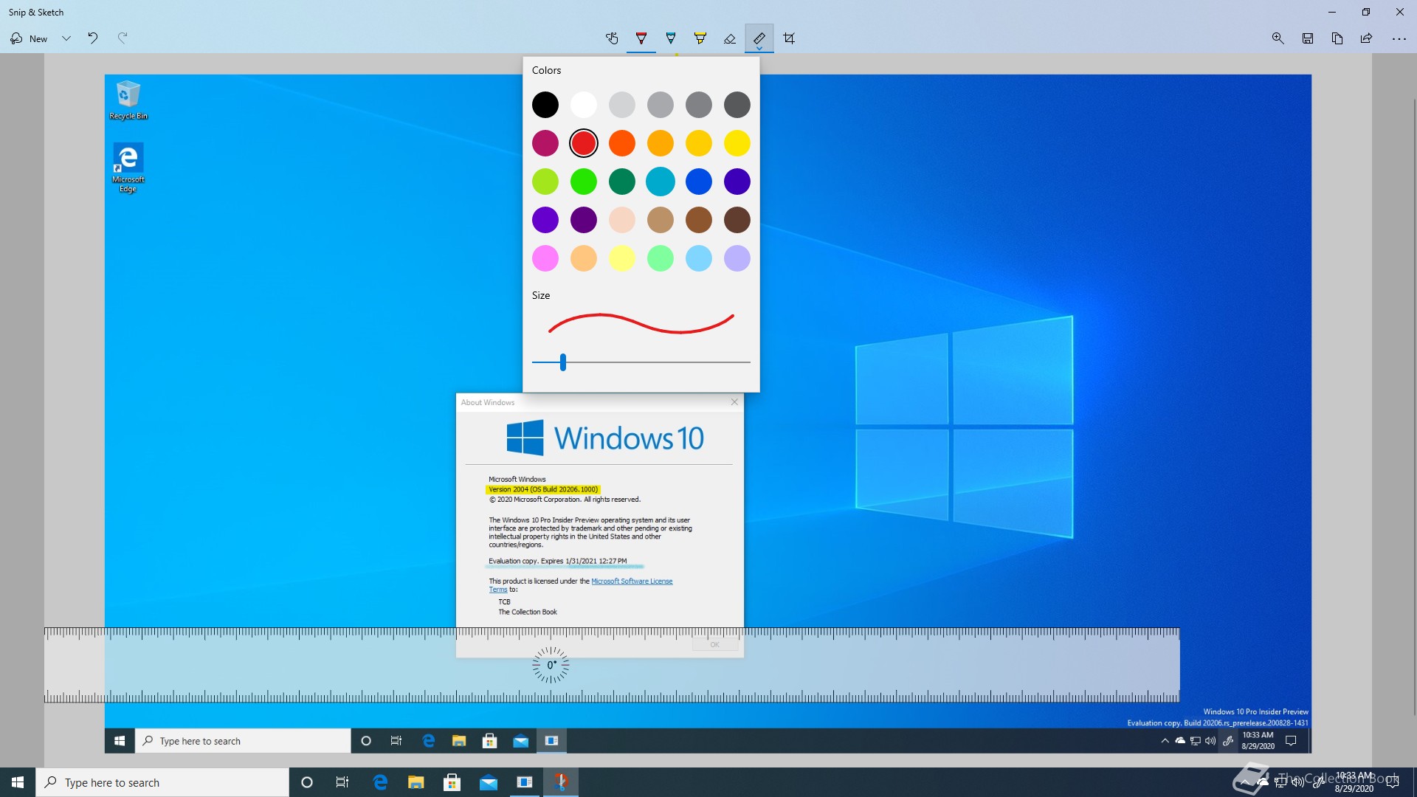Viewport: 1417px width, 797px height.
Task: Open Cortana from the taskbar
Action: coord(307,782)
